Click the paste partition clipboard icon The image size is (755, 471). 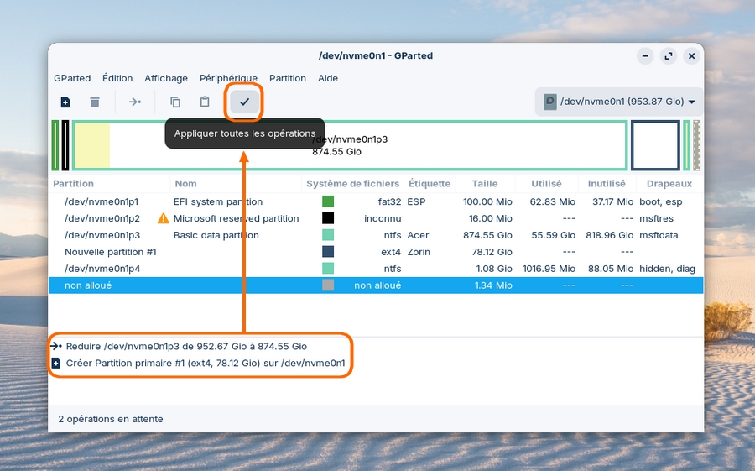[205, 102]
